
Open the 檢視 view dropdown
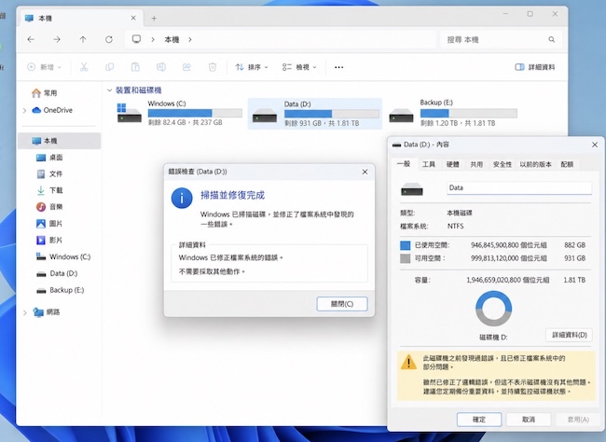coord(299,67)
